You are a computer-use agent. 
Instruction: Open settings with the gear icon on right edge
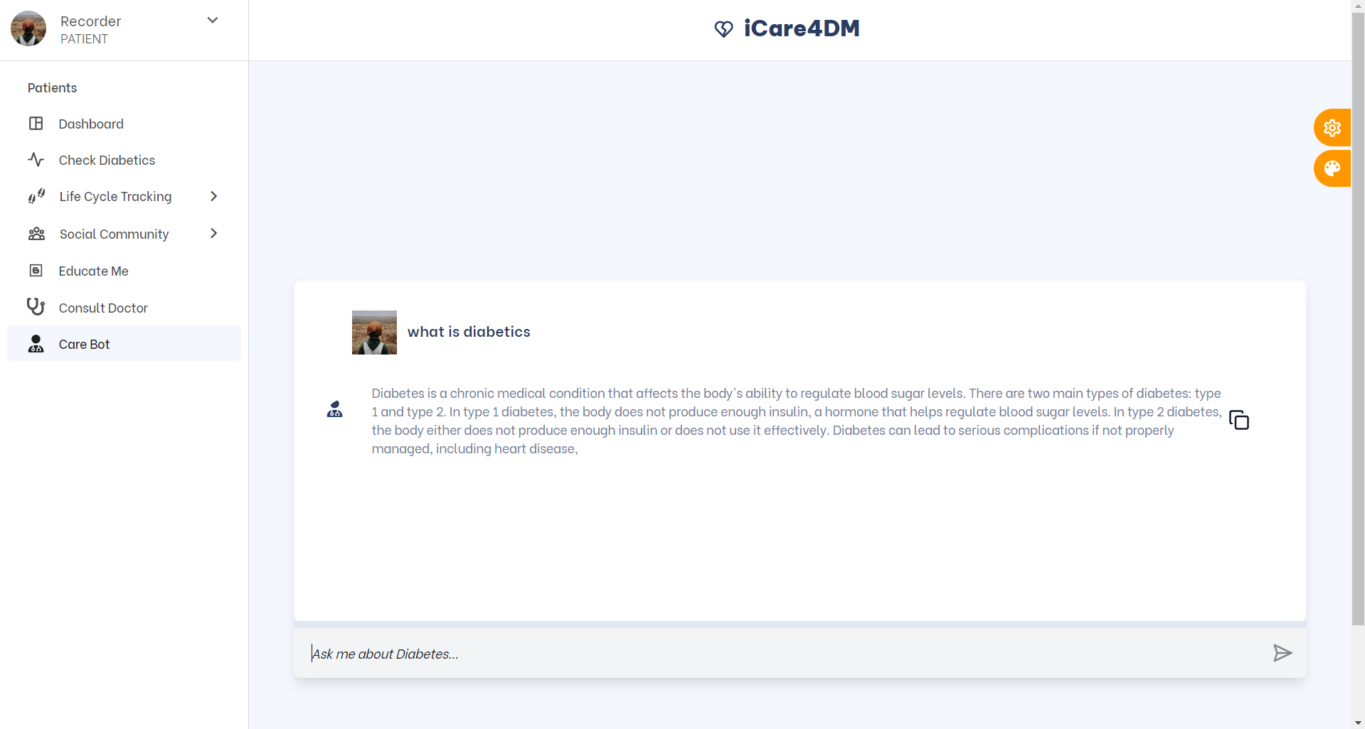(x=1333, y=128)
